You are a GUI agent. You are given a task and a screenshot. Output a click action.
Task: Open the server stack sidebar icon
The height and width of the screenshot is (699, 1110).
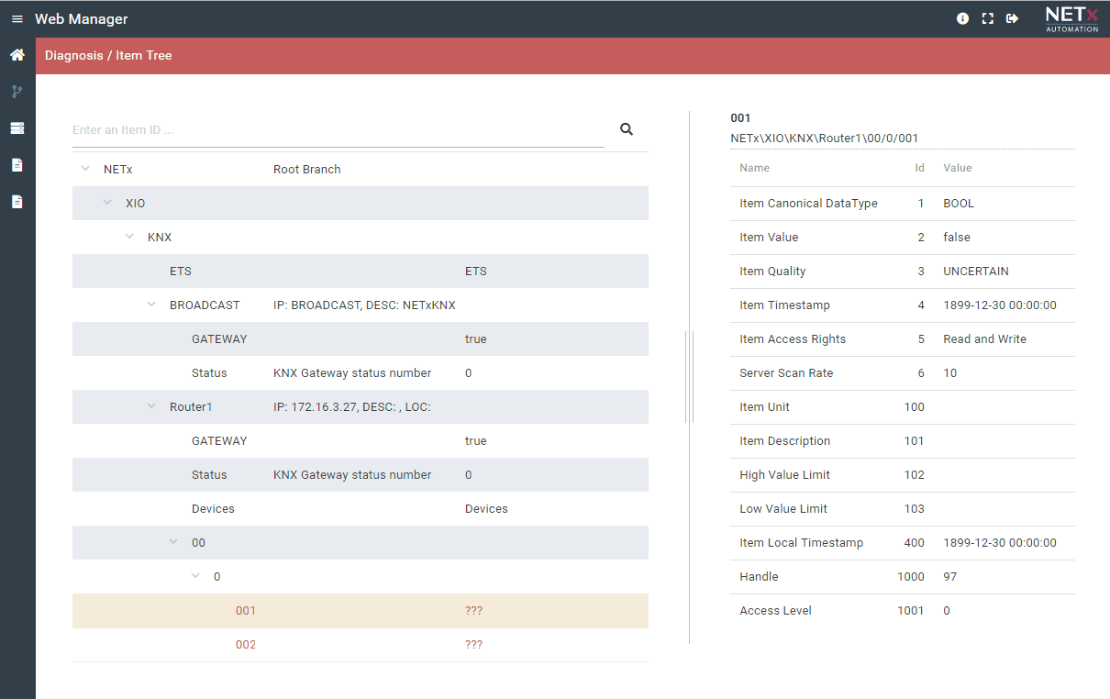[17, 128]
